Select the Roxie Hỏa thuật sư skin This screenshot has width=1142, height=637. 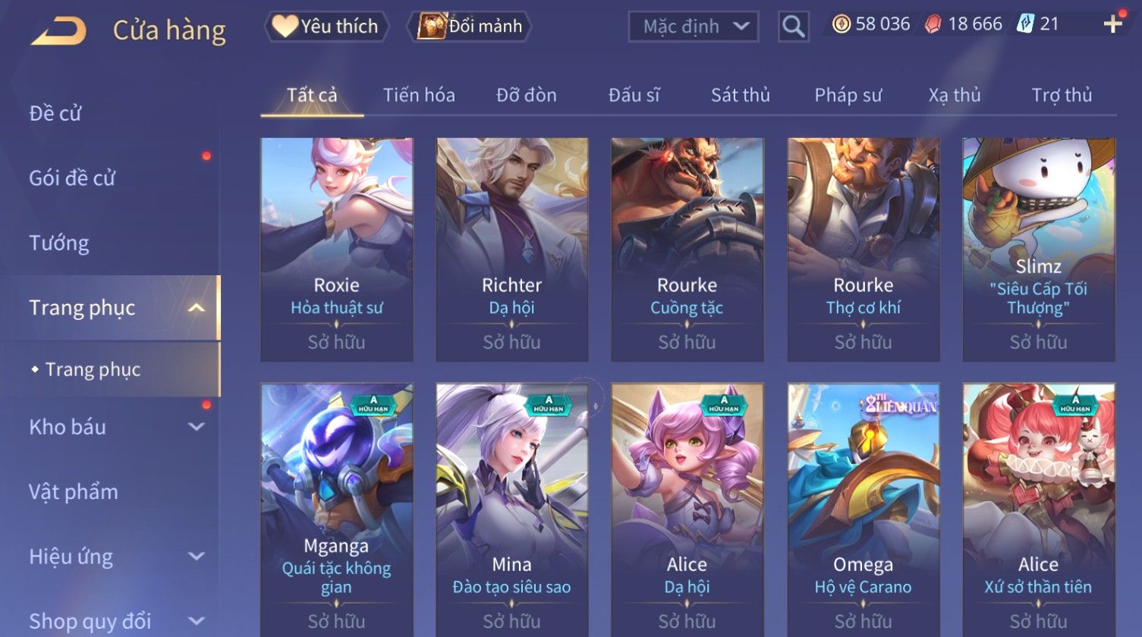[337, 249]
